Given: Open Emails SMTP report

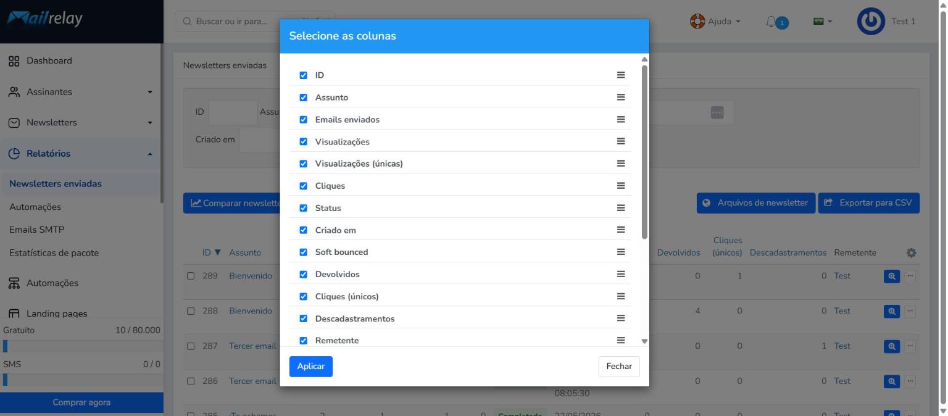Looking at the screenshot, I should point(37,230).
